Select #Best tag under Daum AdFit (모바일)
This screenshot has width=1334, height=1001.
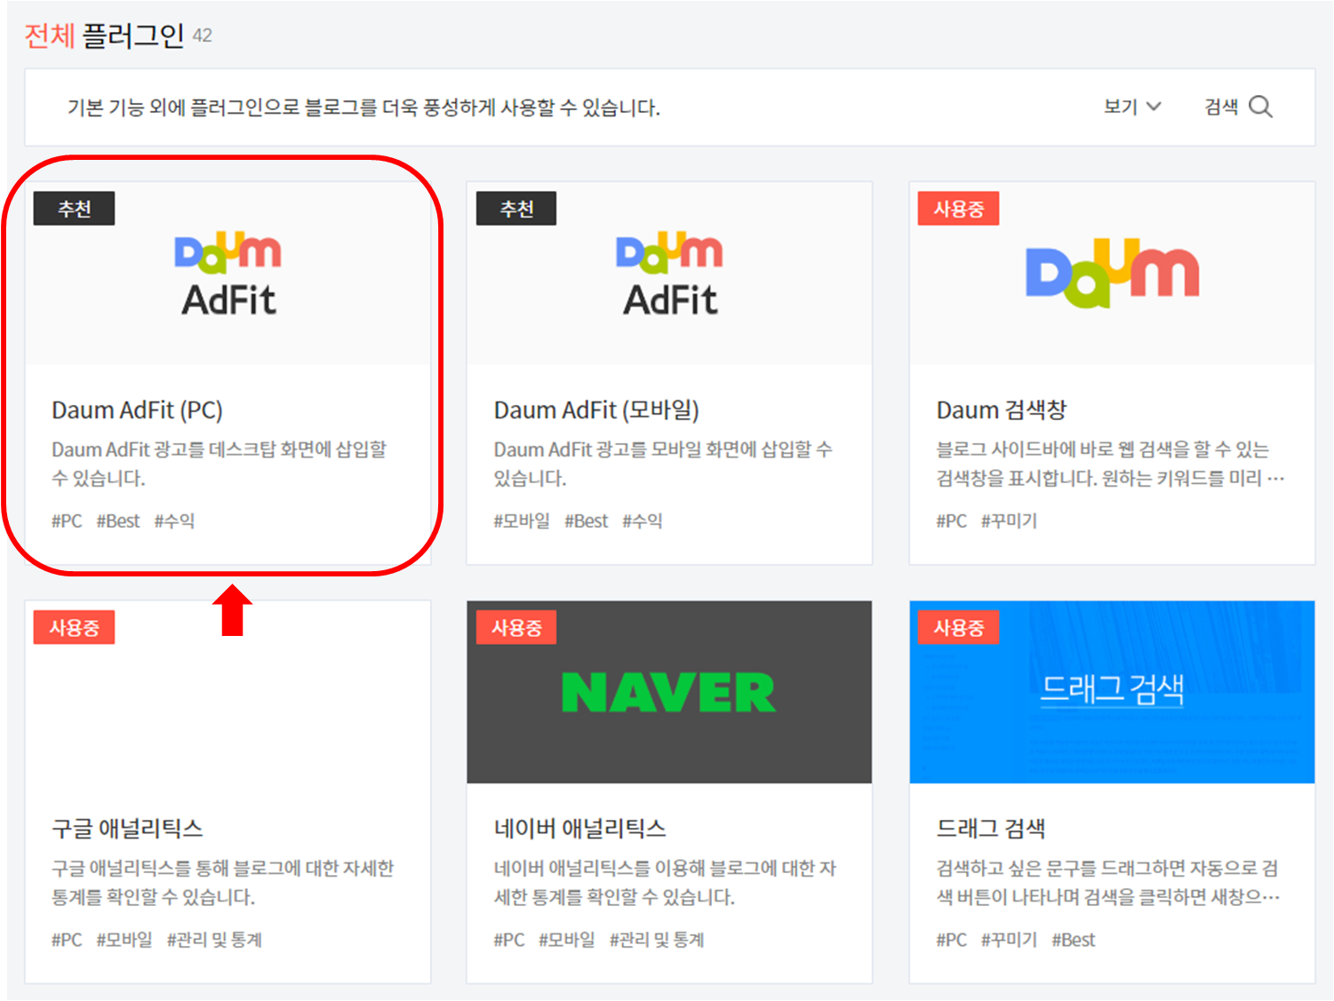pyautogui.click(x=587, y=521)
